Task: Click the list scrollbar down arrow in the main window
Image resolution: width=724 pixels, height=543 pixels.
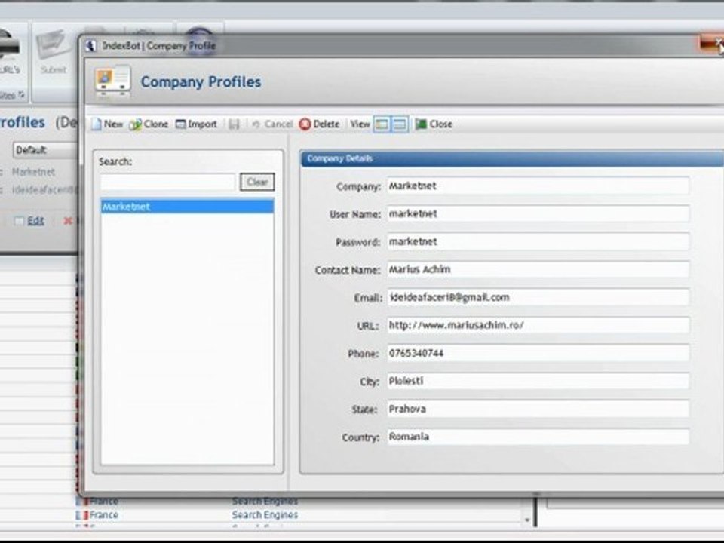Action: (527, 520)
